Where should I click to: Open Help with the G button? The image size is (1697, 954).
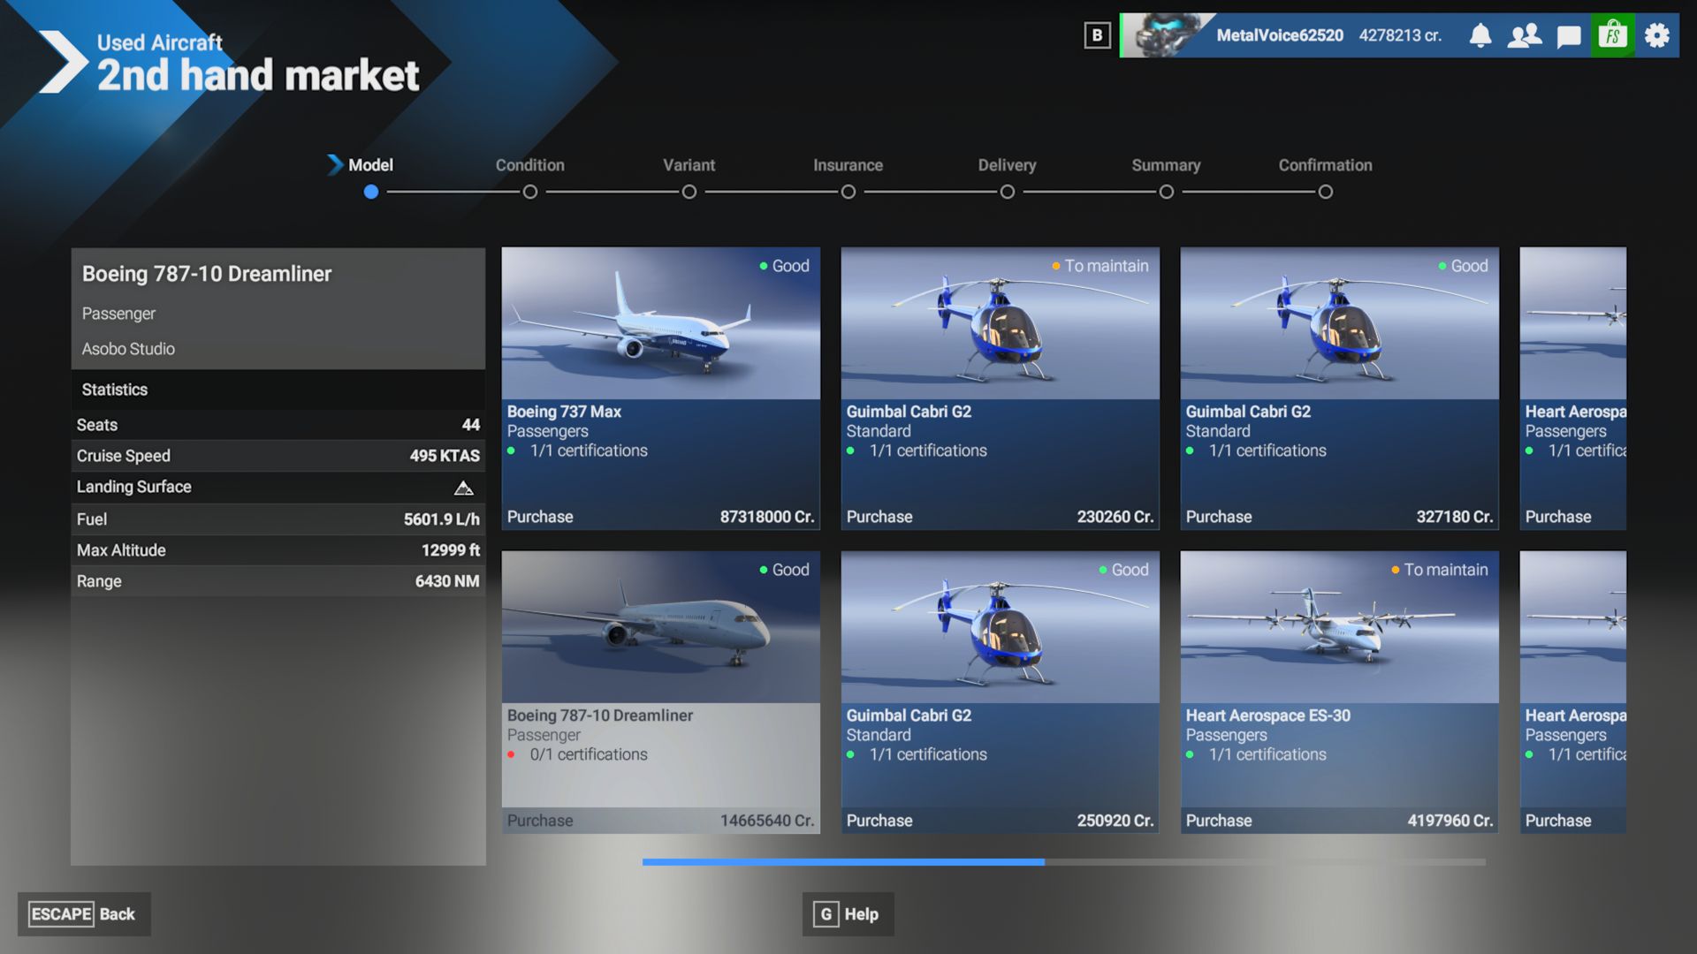(848, 914)
